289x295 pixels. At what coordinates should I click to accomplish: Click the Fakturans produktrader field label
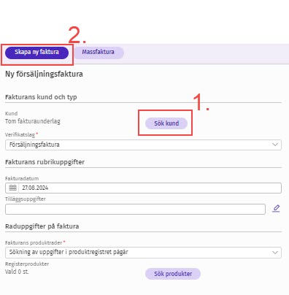pyautogui.click(x=34, y=242)
